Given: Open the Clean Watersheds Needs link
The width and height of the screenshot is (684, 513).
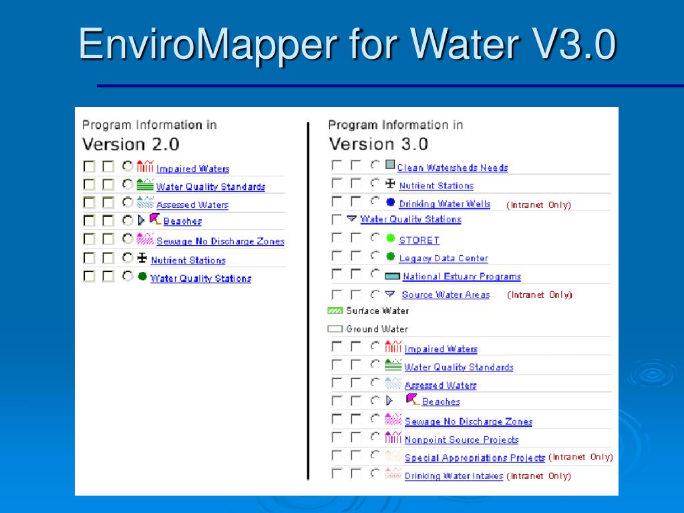Looking at the screenshot, I should point(452,168).
